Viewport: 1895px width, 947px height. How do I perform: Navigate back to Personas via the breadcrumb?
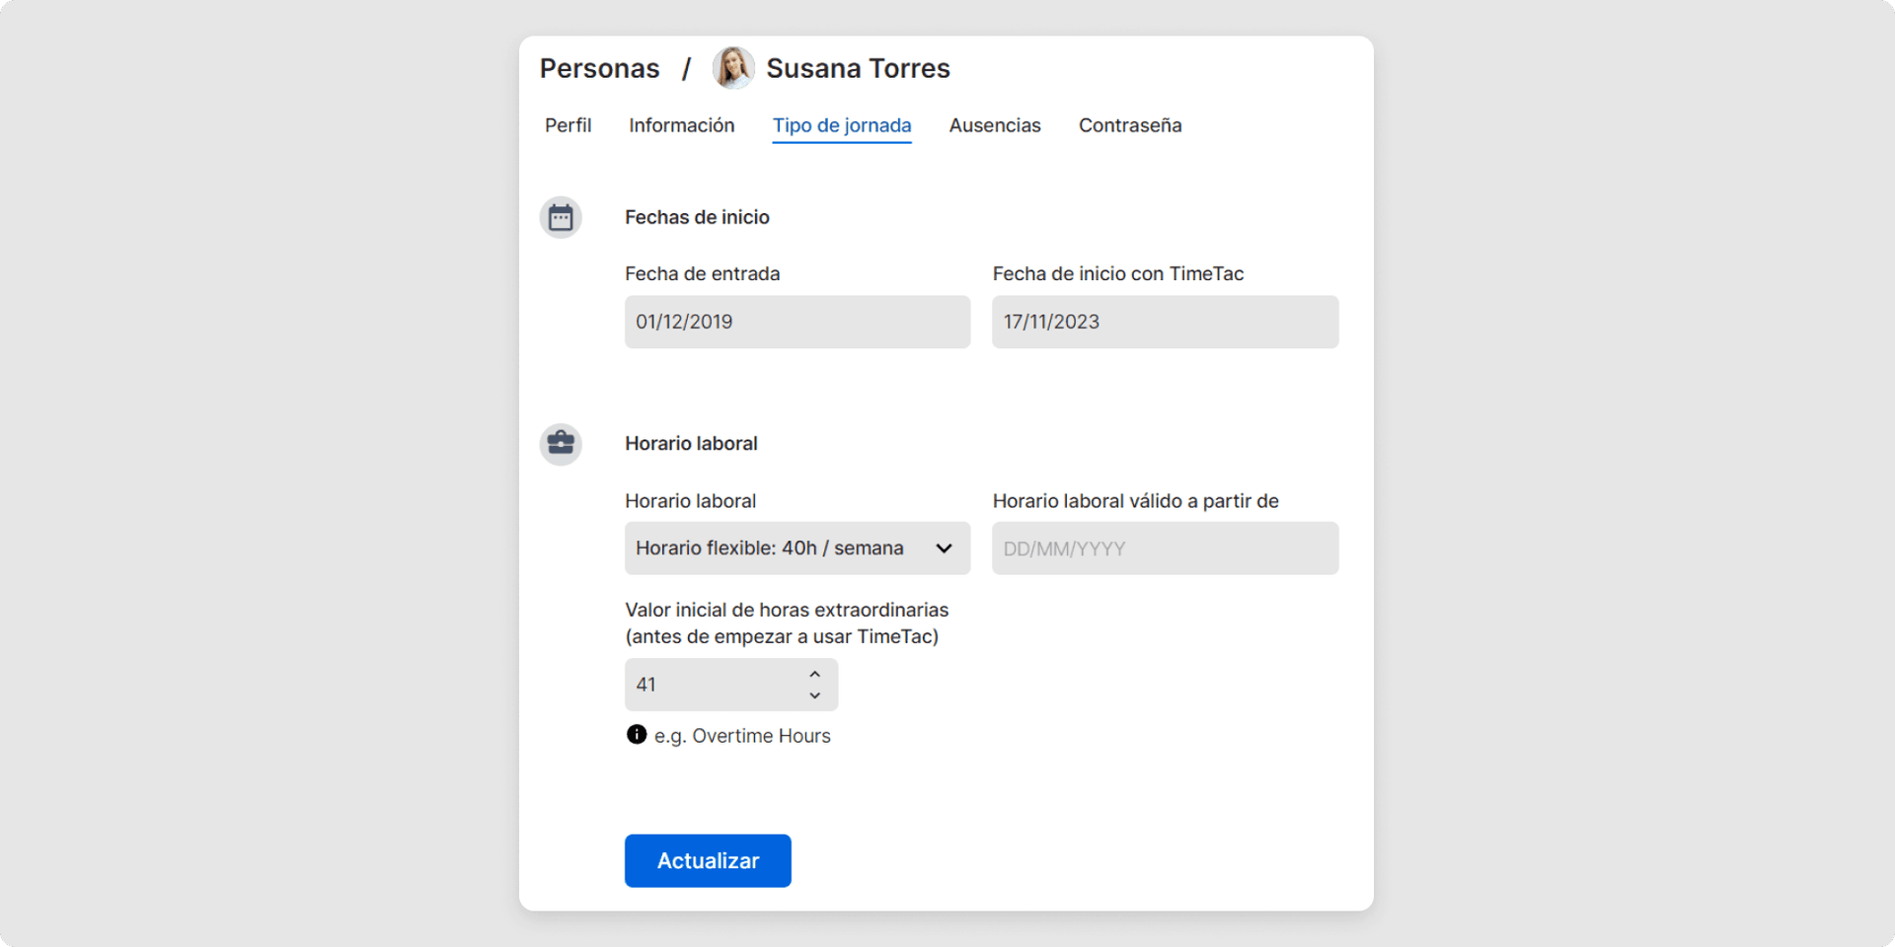point(599,68)
